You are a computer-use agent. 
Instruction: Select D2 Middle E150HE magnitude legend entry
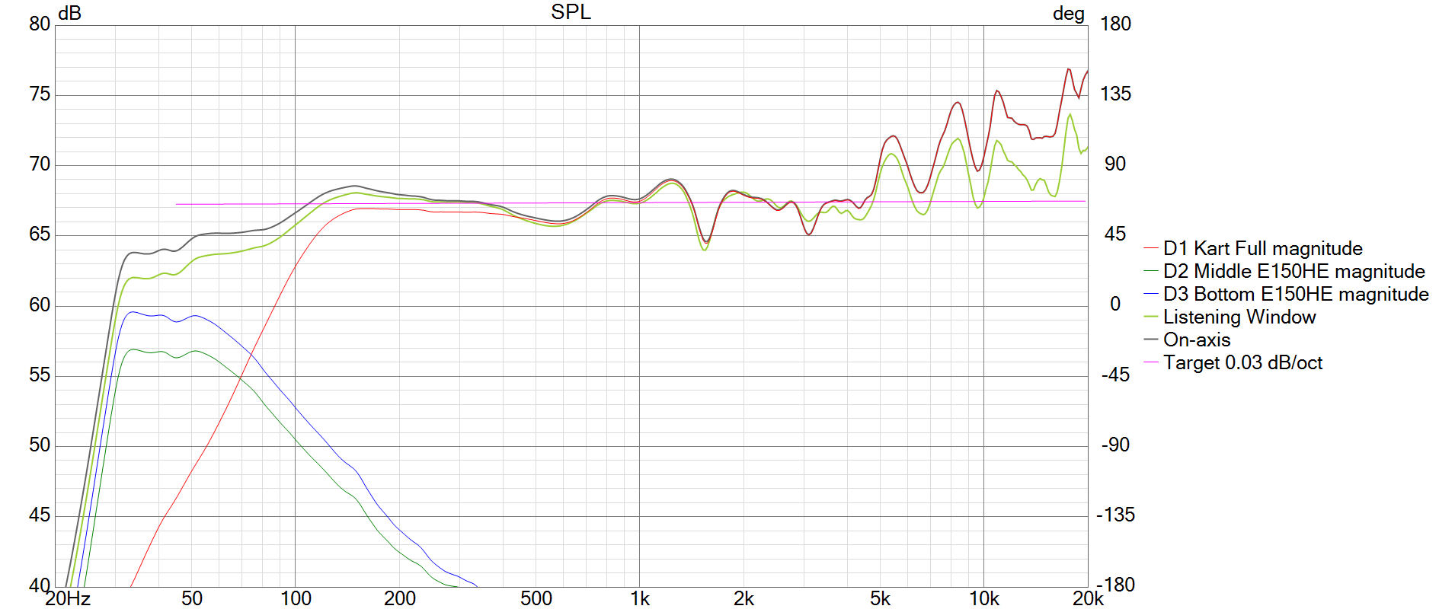pyautogui.click(x=1294, y=271)
